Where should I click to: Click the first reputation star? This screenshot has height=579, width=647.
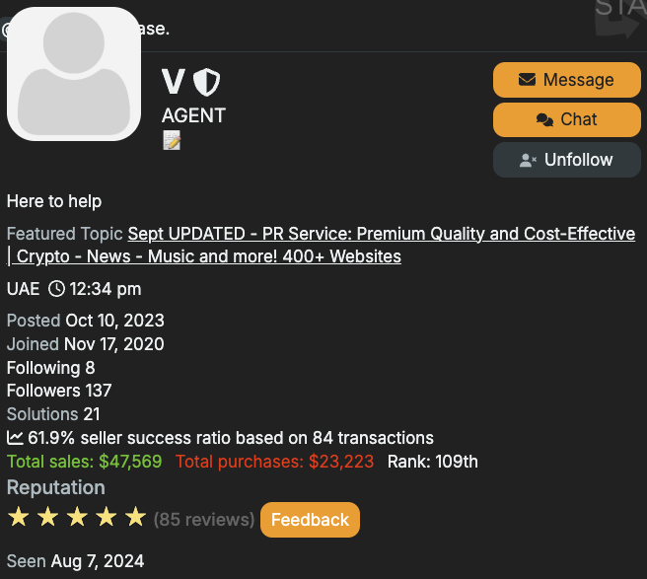[x=19, y=517]
